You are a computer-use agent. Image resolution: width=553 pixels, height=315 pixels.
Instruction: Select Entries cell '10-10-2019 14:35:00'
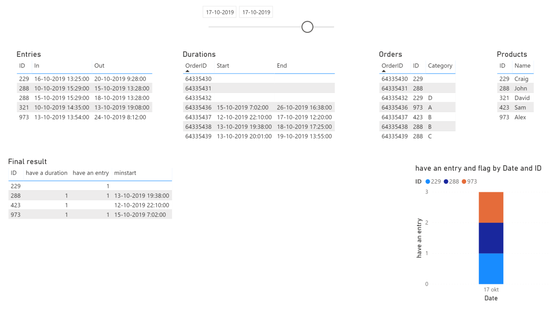tap(62, 108)
